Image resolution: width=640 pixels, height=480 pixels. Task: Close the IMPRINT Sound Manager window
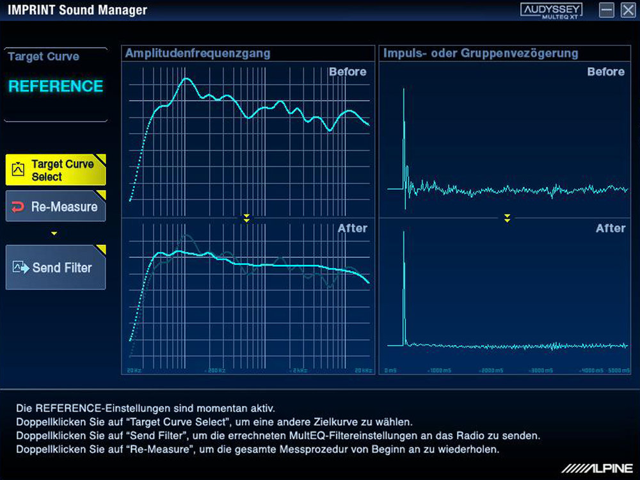pos(627,10)
